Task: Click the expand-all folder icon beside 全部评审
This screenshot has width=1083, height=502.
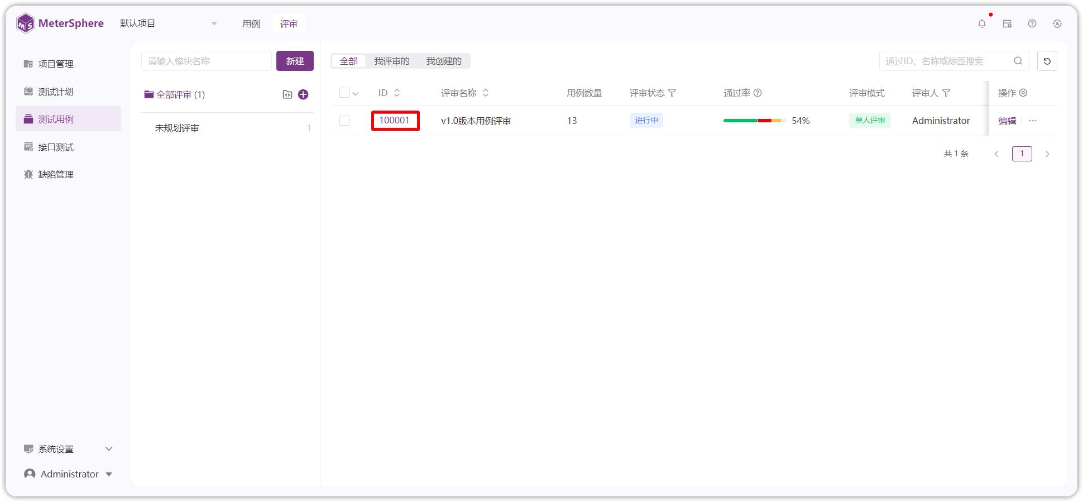Action: click(287, 94)
